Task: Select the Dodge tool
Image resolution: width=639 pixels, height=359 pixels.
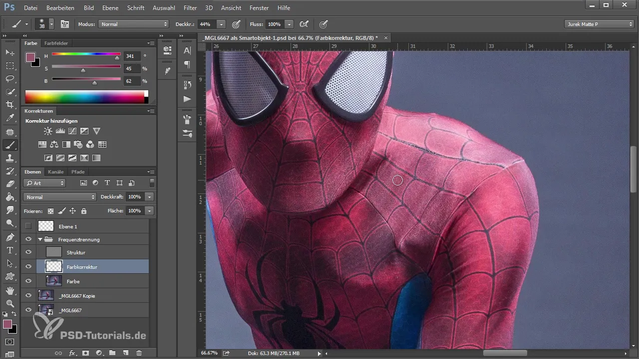Action: 9,223
